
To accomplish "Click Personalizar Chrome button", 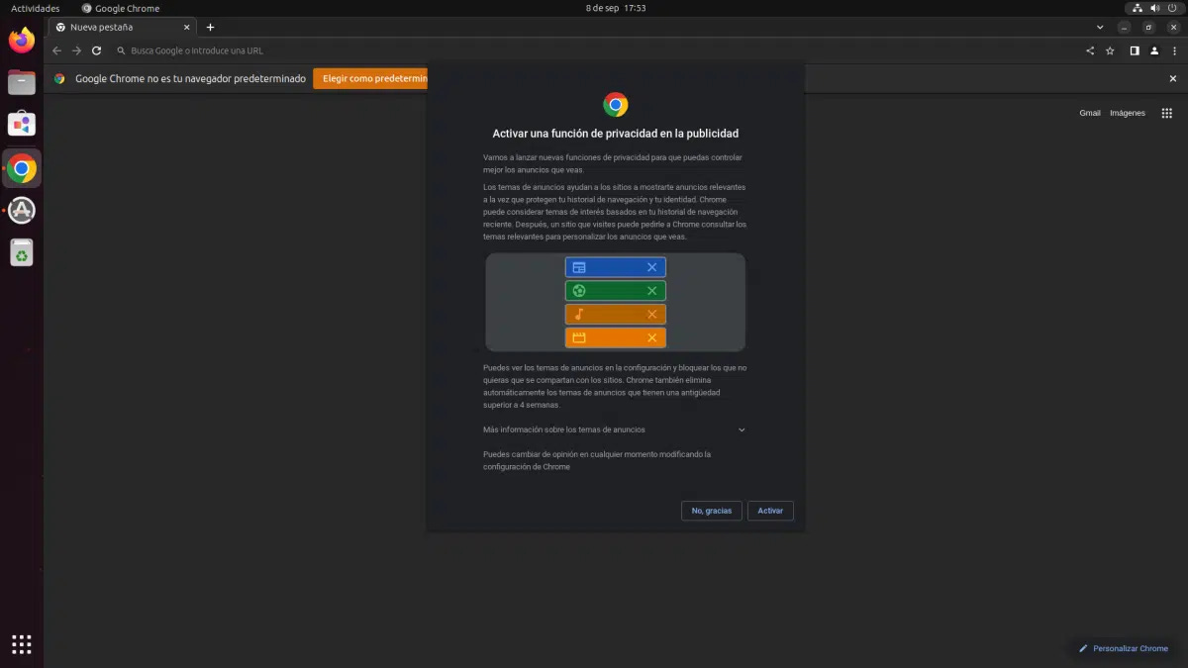I will coord(1124,648).
